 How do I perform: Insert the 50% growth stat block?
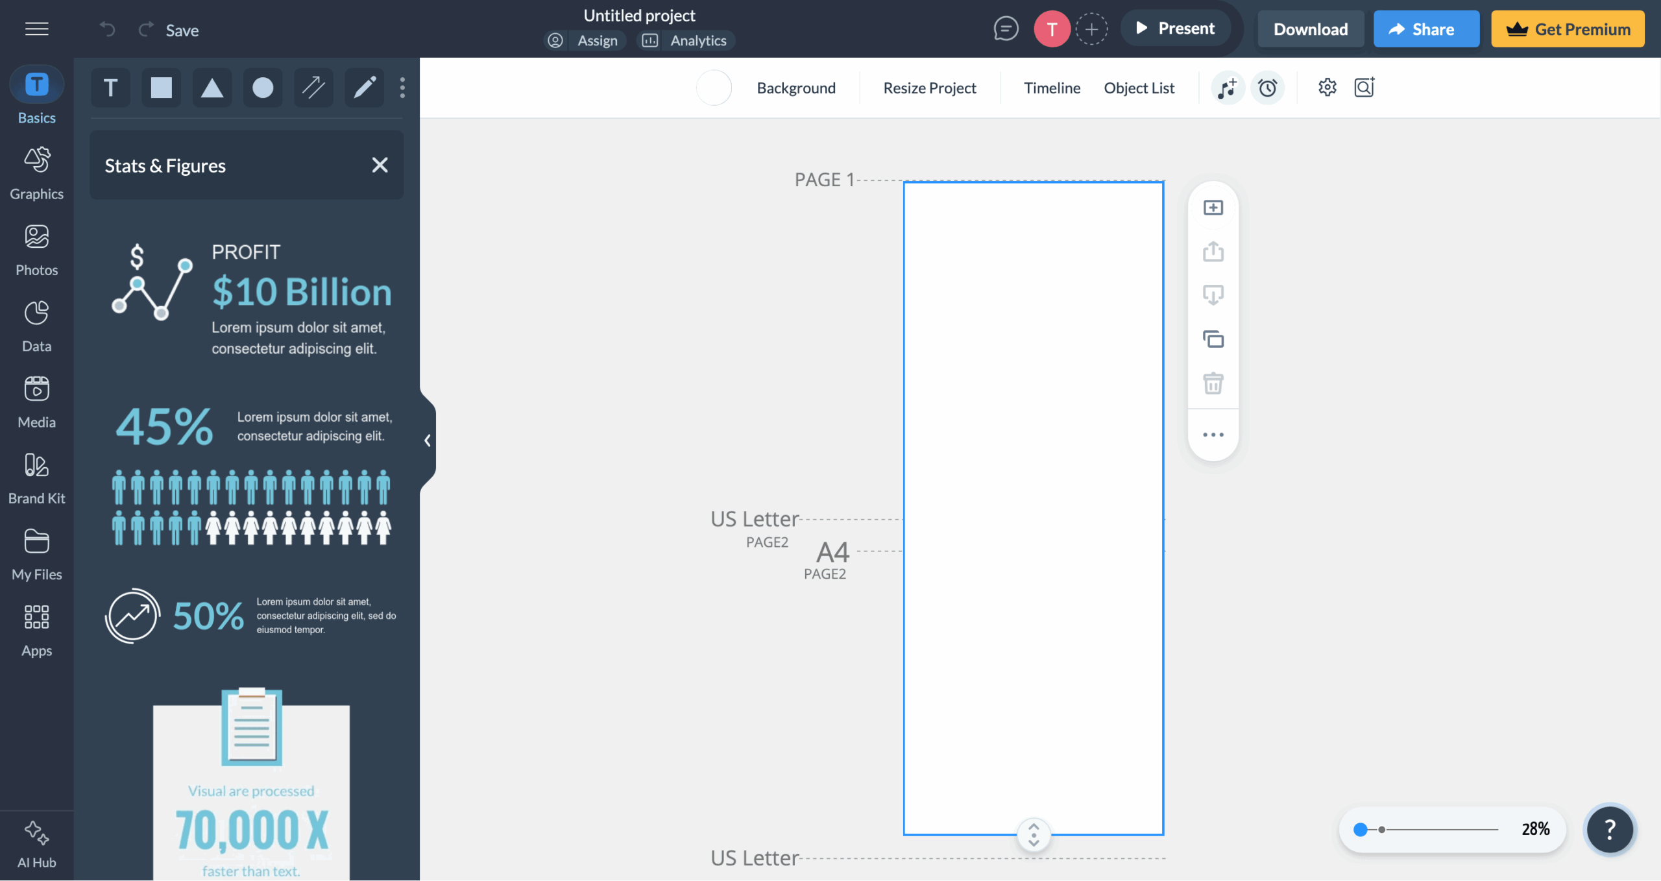coord(250,616)
